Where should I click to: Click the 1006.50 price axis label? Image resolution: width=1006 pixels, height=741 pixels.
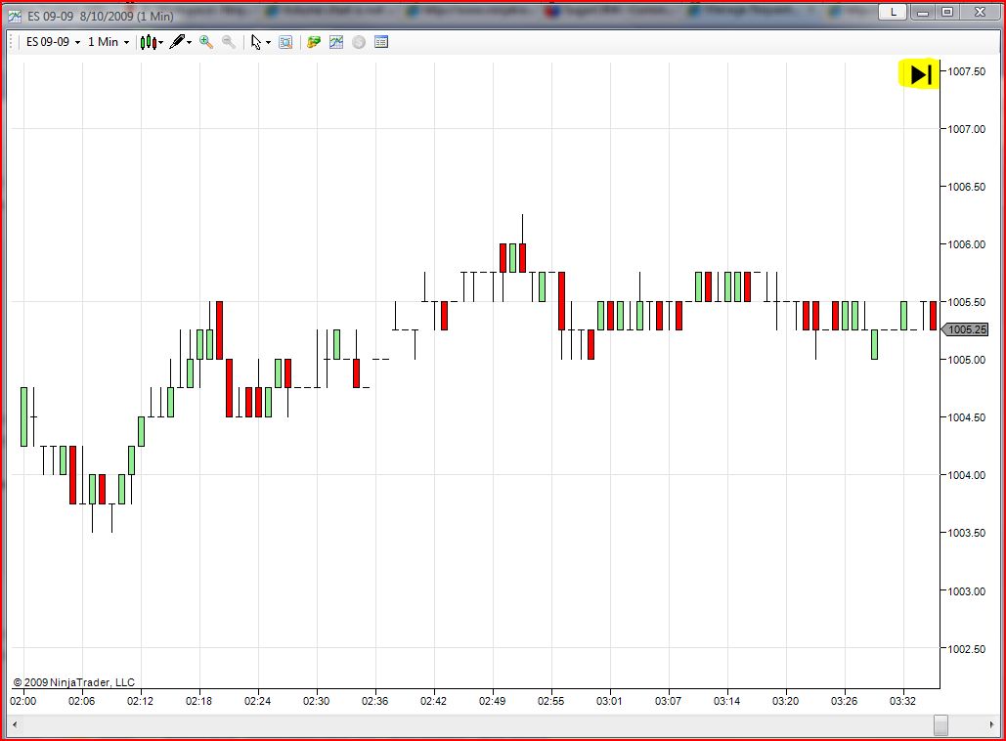pos(966,187)
